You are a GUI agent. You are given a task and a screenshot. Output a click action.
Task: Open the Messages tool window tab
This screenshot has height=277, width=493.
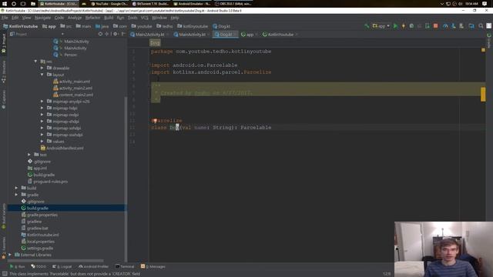coord(153,266)
